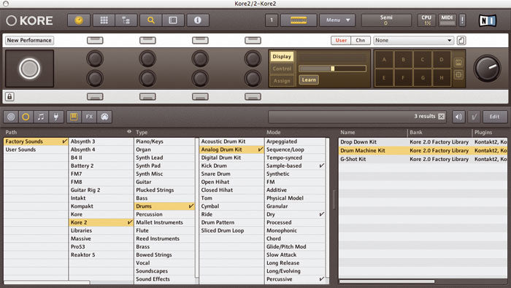This screenshot has width=511, height=288.
Task: Clear search results with the X icon
Action: [441, 117]
